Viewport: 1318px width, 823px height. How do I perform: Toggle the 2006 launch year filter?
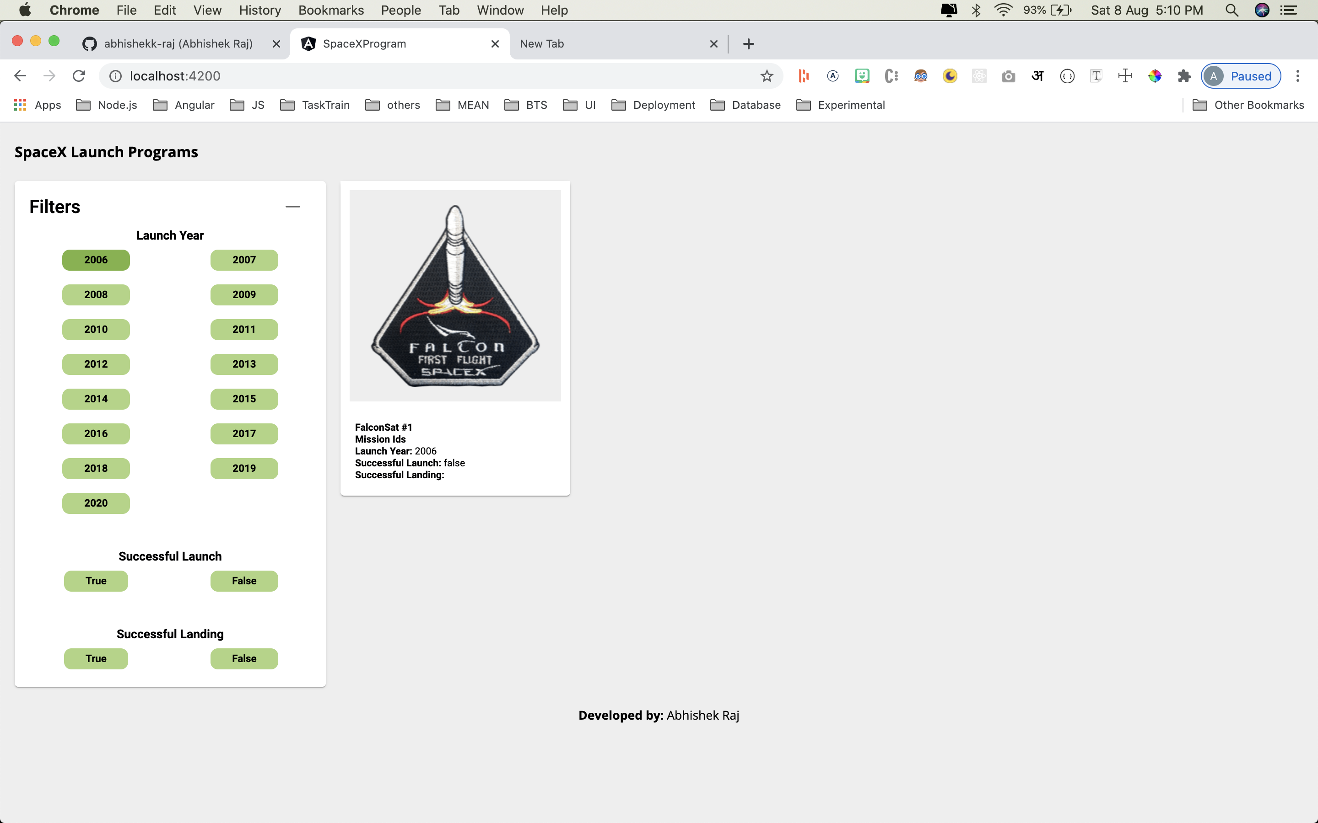pos(96,260)
